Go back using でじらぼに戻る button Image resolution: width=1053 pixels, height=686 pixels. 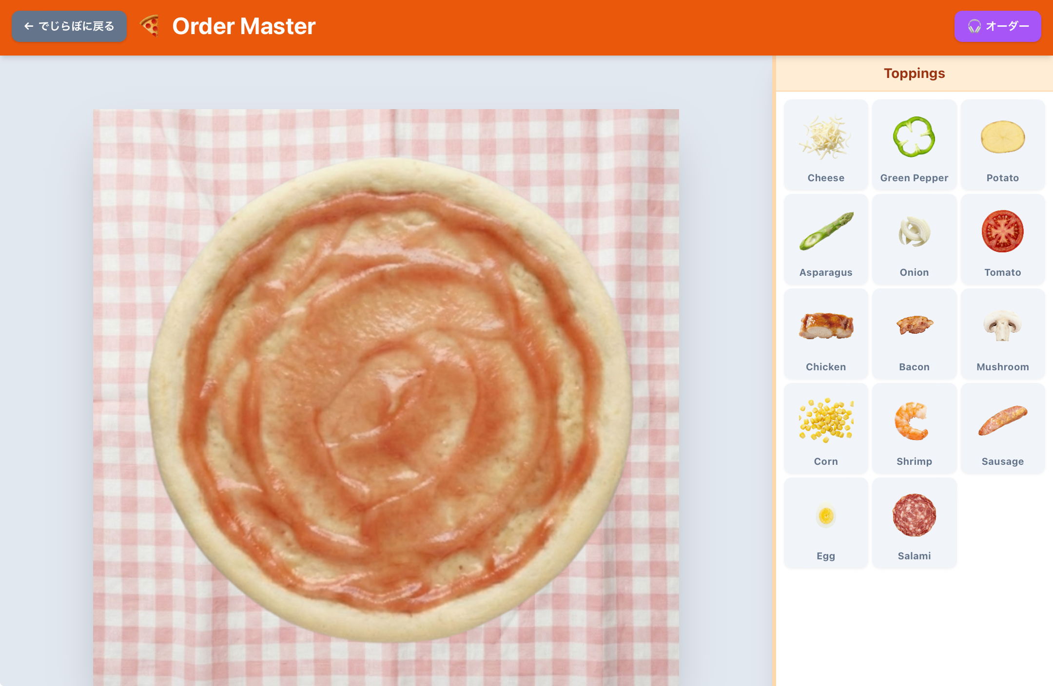click(69, 26)
